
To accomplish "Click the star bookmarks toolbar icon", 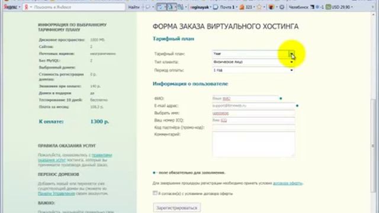I will tap(259, 7).
